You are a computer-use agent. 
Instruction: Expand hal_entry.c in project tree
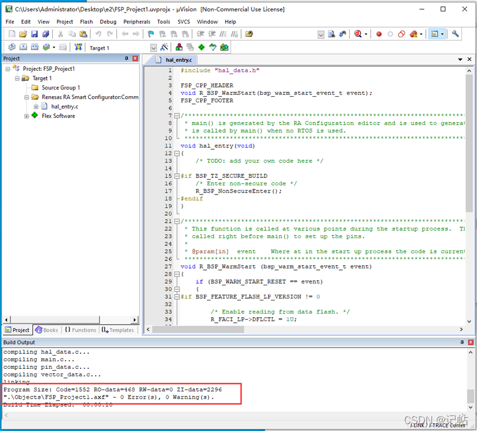tap(36, 107)
